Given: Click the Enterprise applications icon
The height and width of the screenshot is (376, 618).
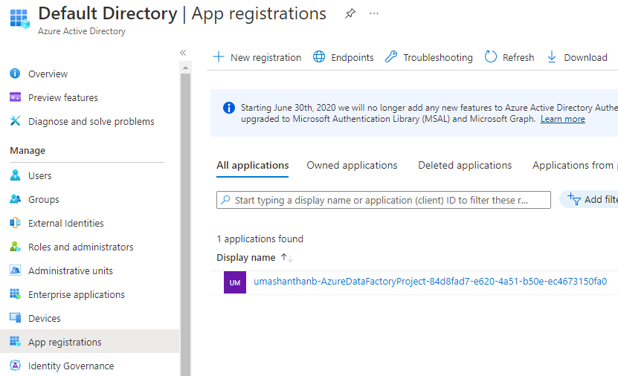Looking at the screenshot, I should [x=15, y=294].
